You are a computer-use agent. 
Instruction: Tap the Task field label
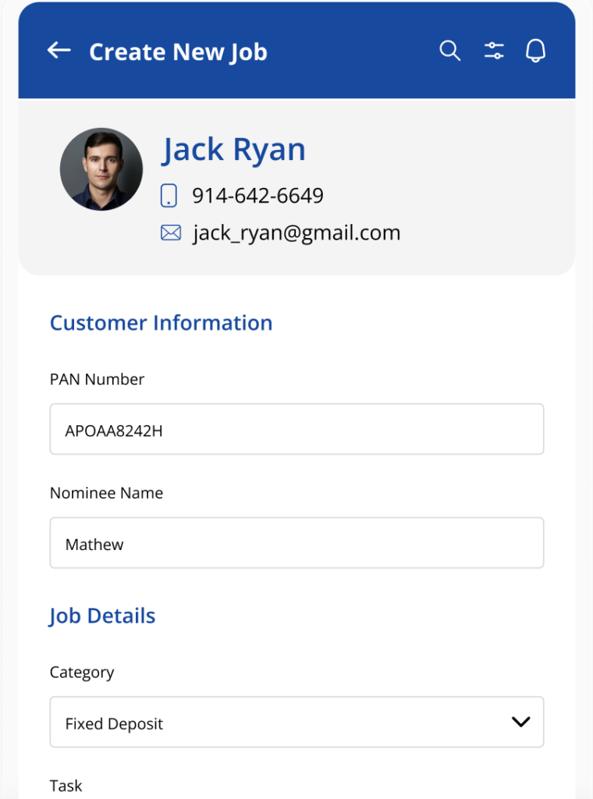pos(66,786)
